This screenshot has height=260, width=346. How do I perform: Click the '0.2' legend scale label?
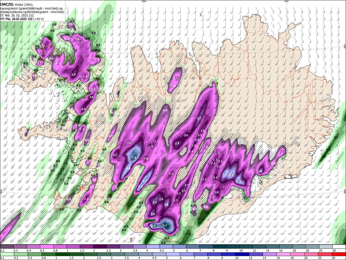click(2, 251)
